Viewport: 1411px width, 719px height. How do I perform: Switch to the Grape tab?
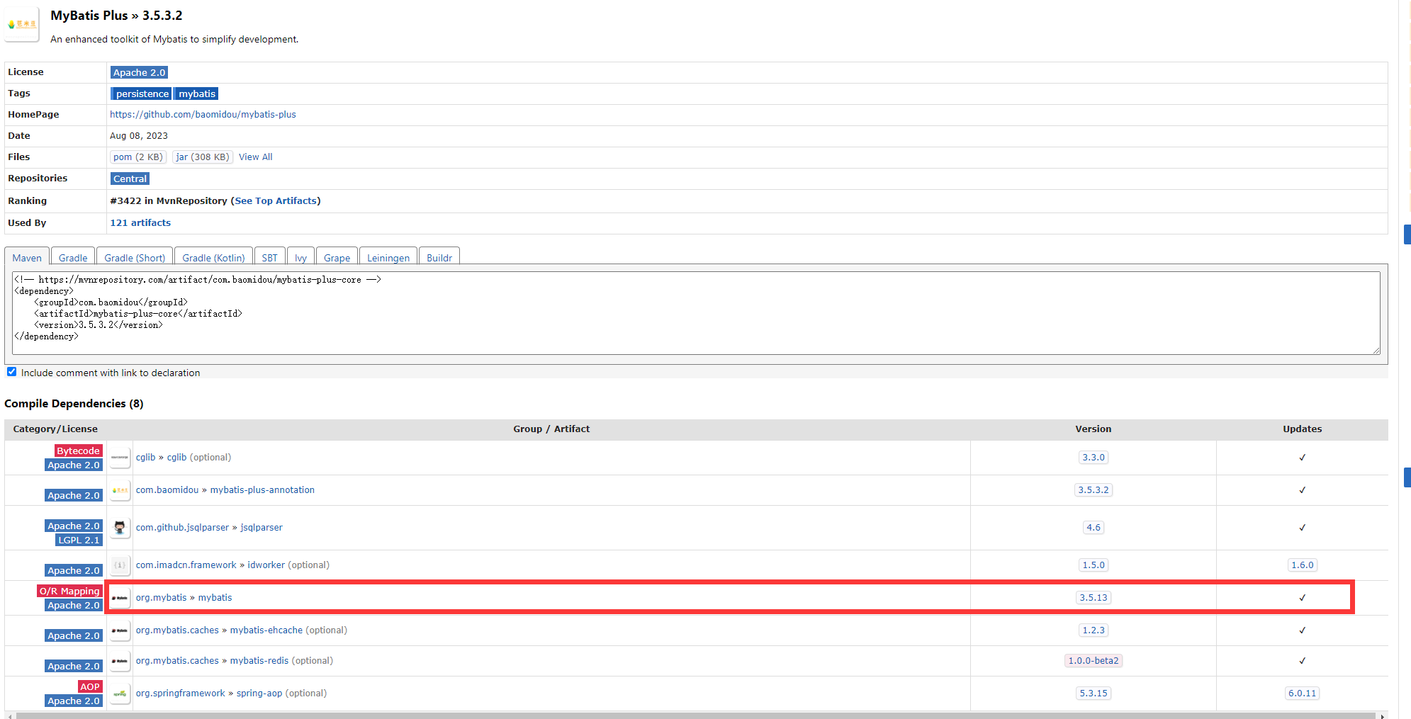point(337,256)
